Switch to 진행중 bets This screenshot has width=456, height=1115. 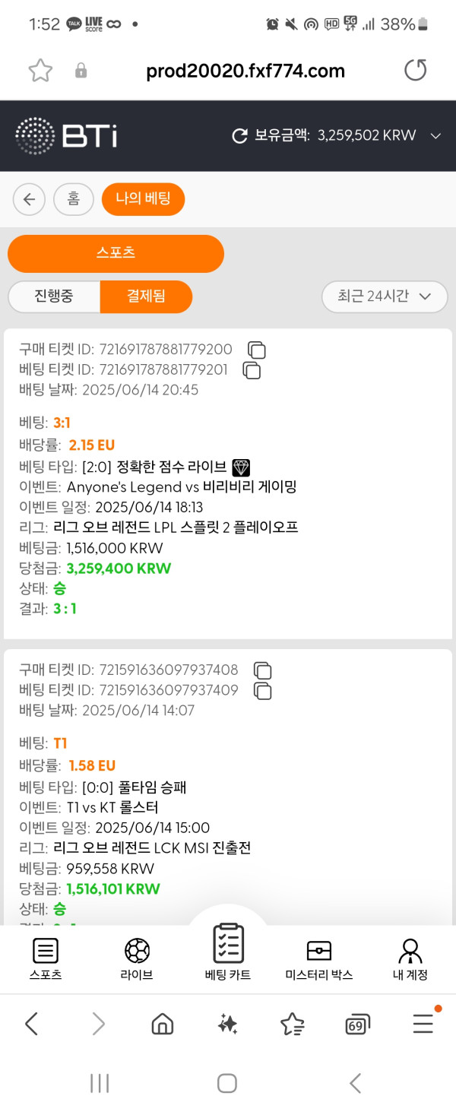tap(54, 296)
